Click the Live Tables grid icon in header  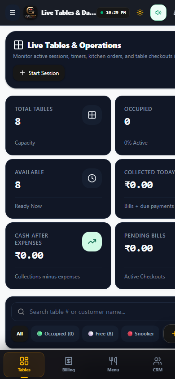(x=18, y=45)
